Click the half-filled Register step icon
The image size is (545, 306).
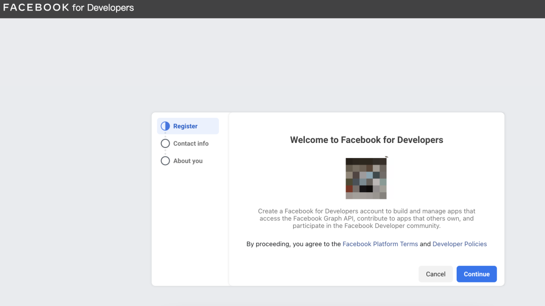click(165, 126)
